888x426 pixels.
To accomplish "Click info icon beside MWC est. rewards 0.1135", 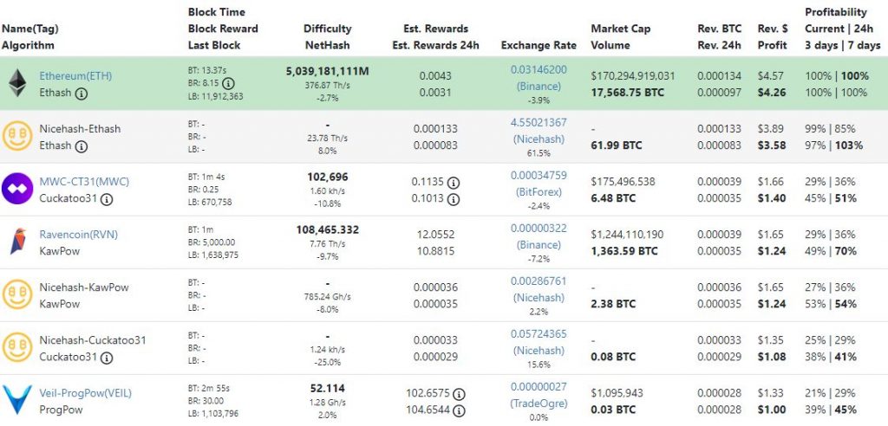I will 454,183.
